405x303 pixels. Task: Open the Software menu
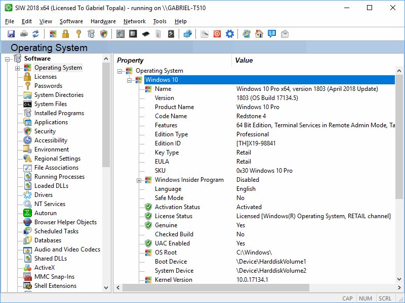[71, 21]
